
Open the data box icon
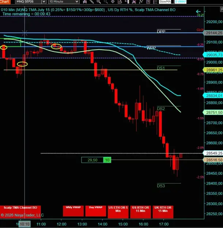(x=120, y=1)
